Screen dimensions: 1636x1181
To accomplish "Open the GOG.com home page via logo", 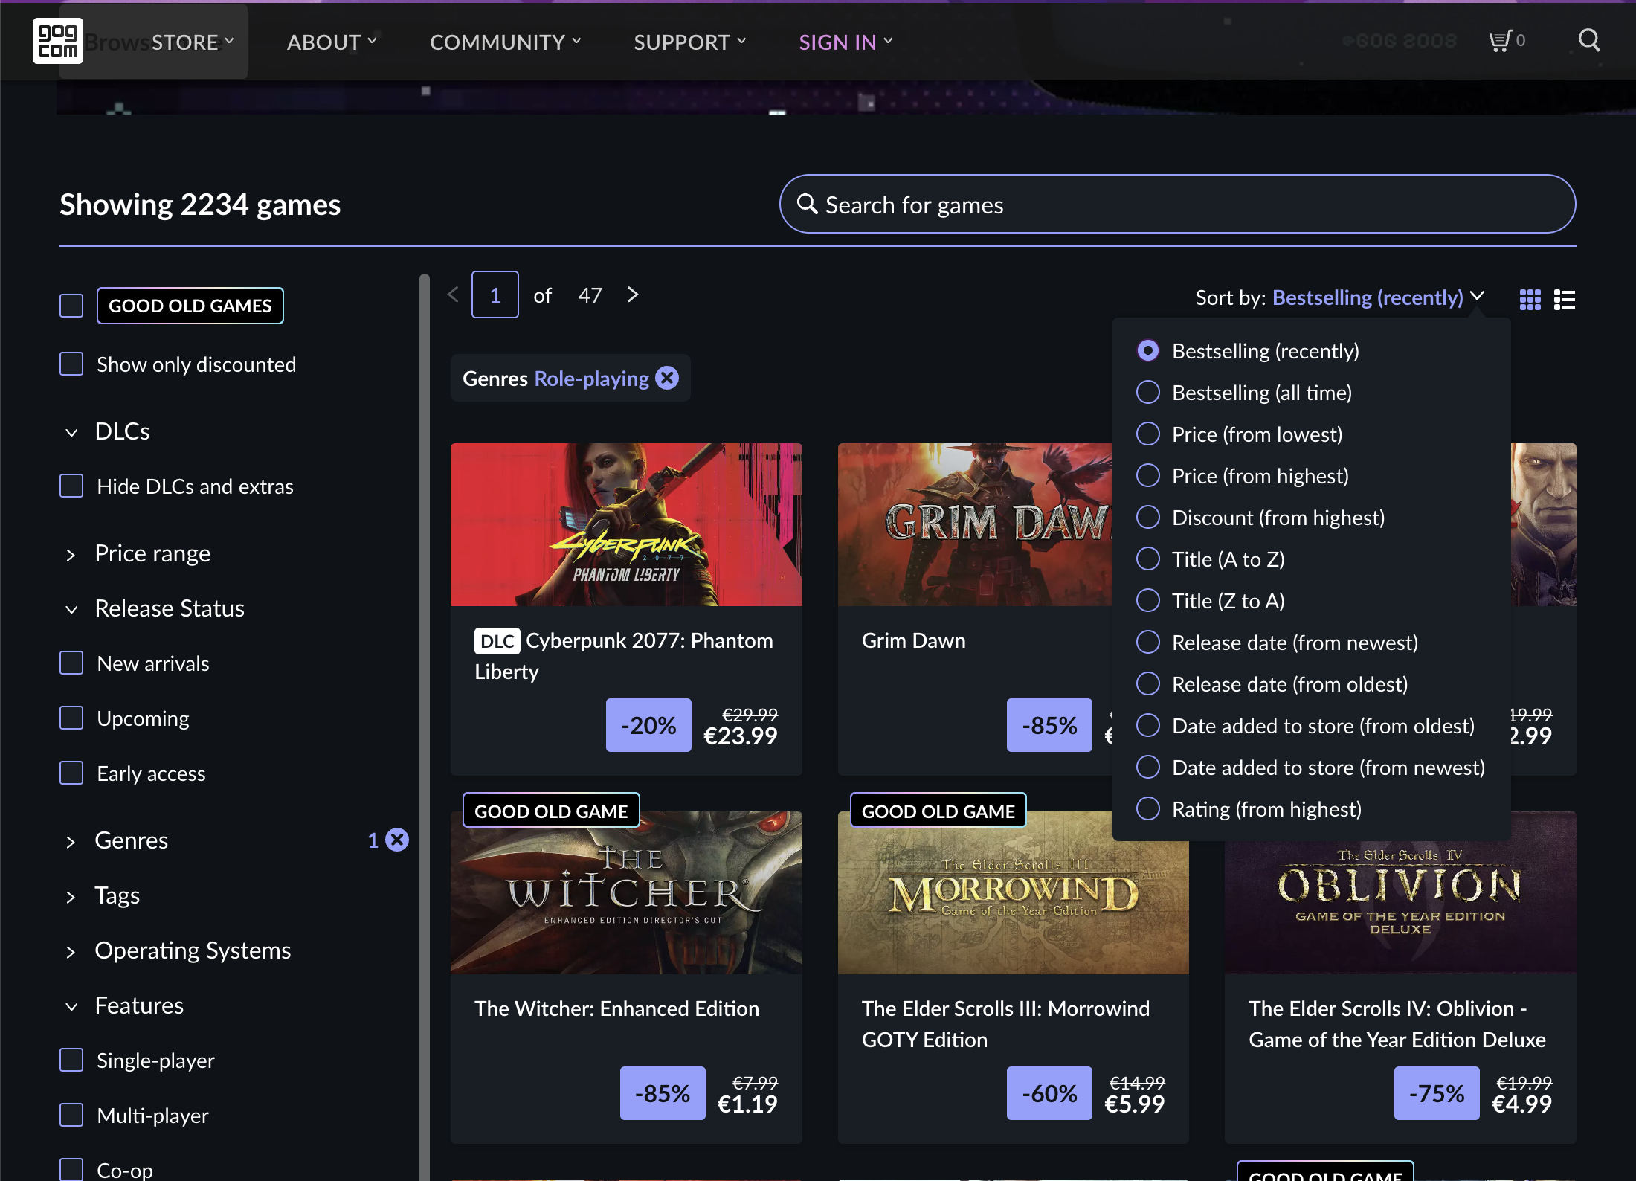I will coord(57,42).
